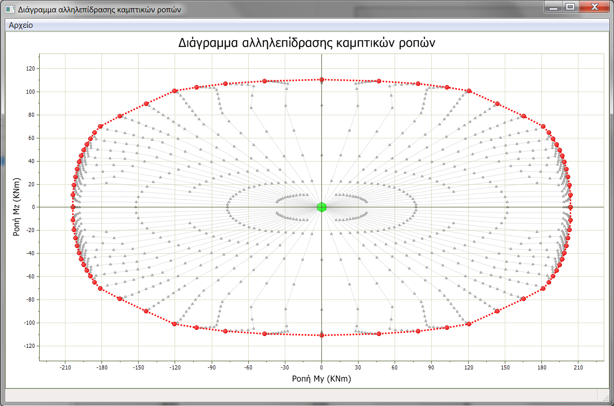Select the topmost red point on the Mz axis
Image resolution: width=614 pixels, height=406 pixels.
(321, 79)
